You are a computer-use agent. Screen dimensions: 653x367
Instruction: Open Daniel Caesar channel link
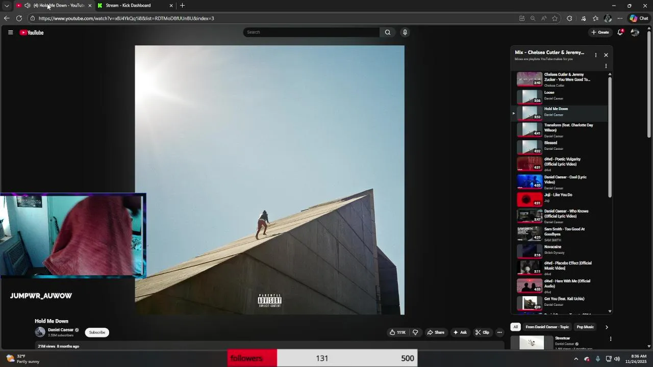pyautogui.click(x=61, y=330)
